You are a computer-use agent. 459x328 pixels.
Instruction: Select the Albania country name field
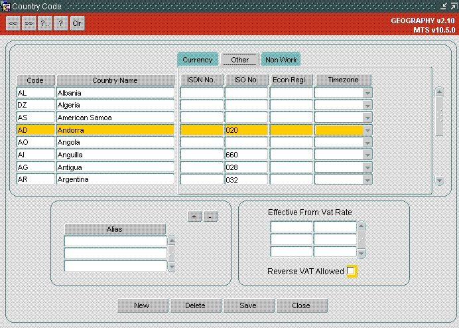(115, 93)
